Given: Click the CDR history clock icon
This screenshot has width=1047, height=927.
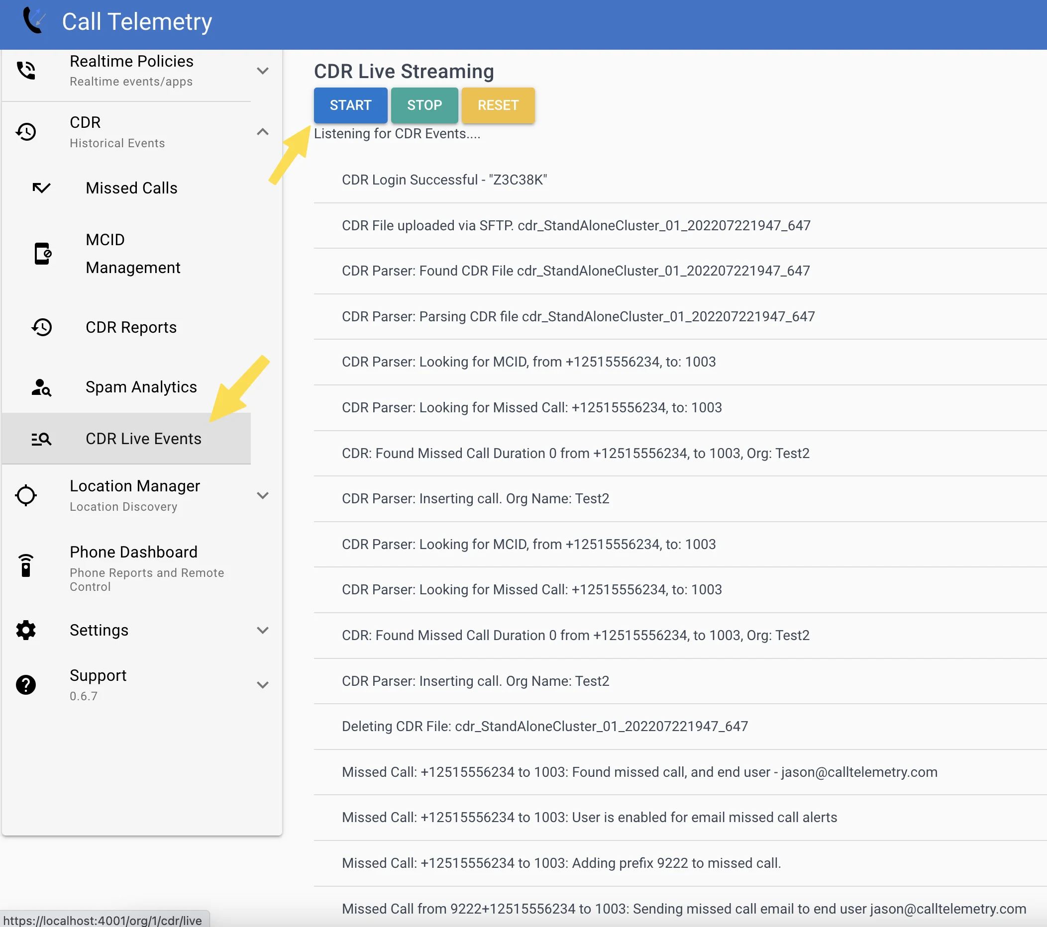Looking at the screenshot, I should [x=26, y=132].
